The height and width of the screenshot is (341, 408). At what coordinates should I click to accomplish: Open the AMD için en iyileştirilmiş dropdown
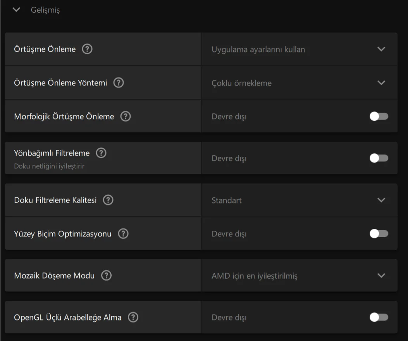click(x=300, y=275)
